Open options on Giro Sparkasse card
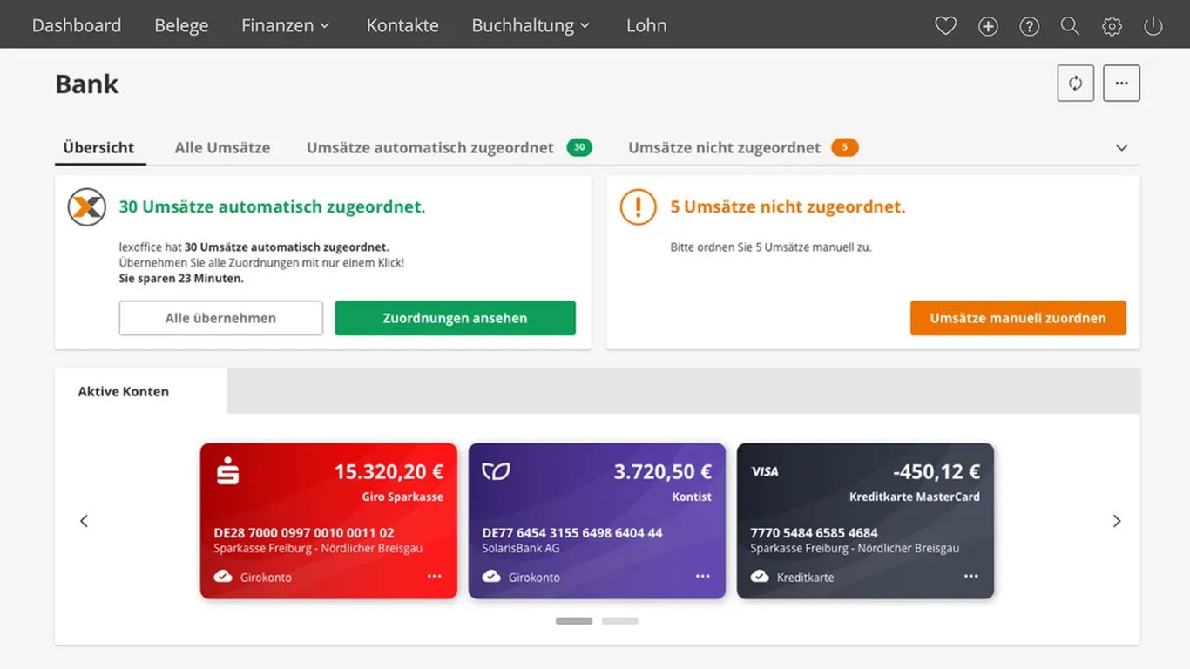1190x669 pixels. pyautogui.click(x=434, y=577)
